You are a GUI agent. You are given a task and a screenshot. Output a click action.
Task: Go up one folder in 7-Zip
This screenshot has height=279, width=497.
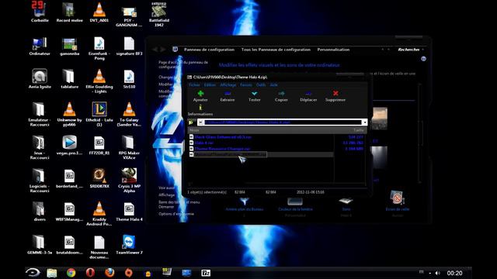190,122
